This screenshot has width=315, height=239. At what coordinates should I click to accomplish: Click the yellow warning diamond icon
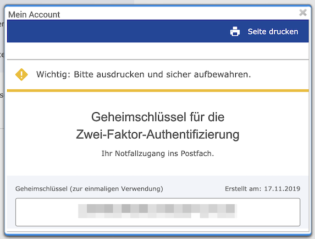point(21,74)
